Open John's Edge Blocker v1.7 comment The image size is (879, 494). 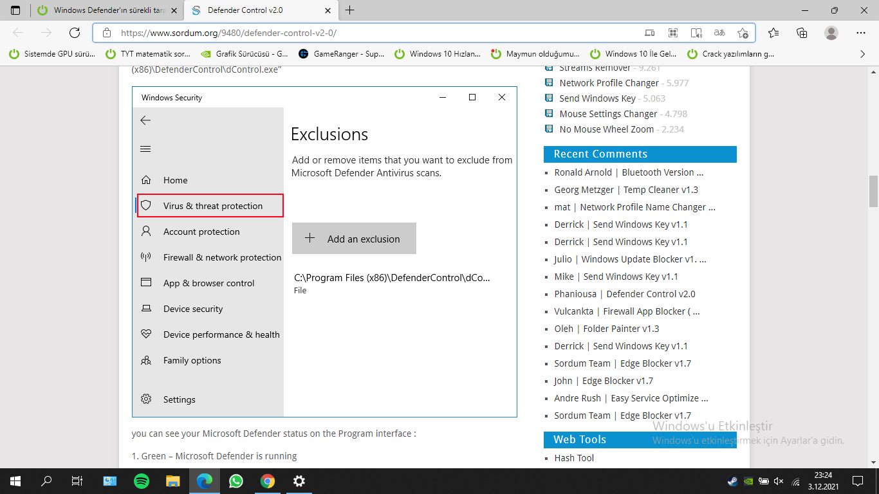click(x=604, y=381)
